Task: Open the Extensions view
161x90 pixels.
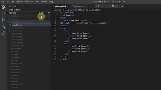Action: pyautogui.click(x=3, y=33)
